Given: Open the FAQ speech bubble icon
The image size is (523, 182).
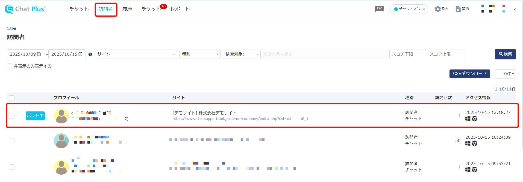Looking at the screenshot, I should tap(380, 9).
